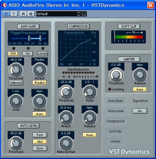Click the Limiter signalflow box
156x159 pixels.
[x=116, y=141]
